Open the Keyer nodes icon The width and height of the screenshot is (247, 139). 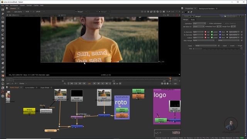(3, 34)
